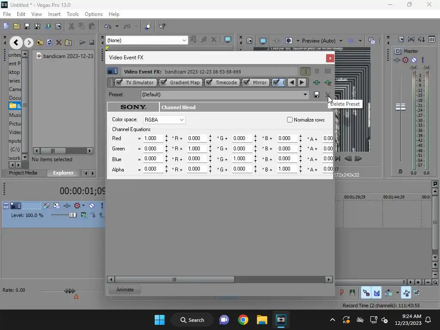Click the lock fader channels icon under Master
This screenshot has height=330, width=440.
400,171
